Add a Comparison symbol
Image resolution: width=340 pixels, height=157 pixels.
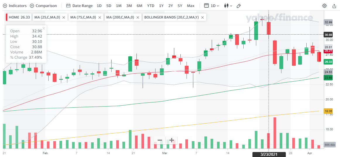[43, 6]
